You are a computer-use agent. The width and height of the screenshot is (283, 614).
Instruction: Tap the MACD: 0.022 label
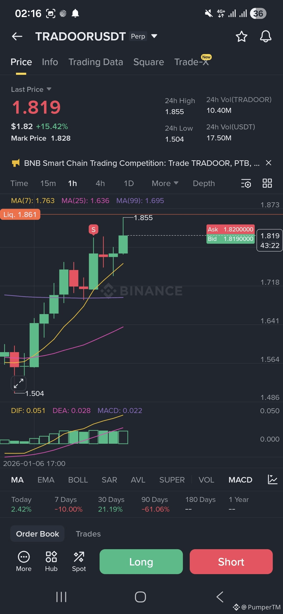120,410
